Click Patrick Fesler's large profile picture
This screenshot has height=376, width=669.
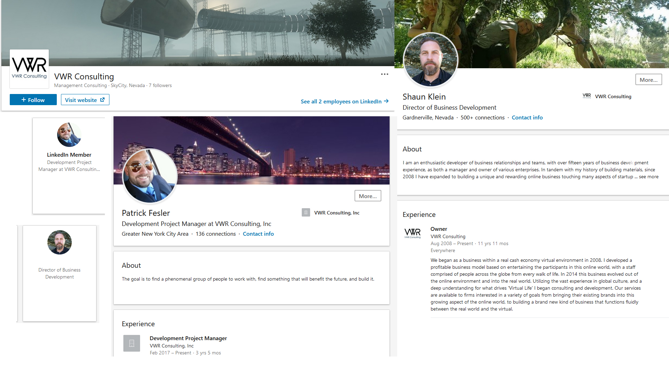pyautogui.click(x=150, y=176)
